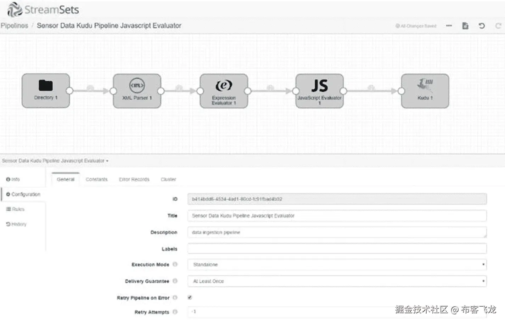Click link between JavaScript Evaluator and Kudu
Viewport: 505px width, 323px height.
372,91
